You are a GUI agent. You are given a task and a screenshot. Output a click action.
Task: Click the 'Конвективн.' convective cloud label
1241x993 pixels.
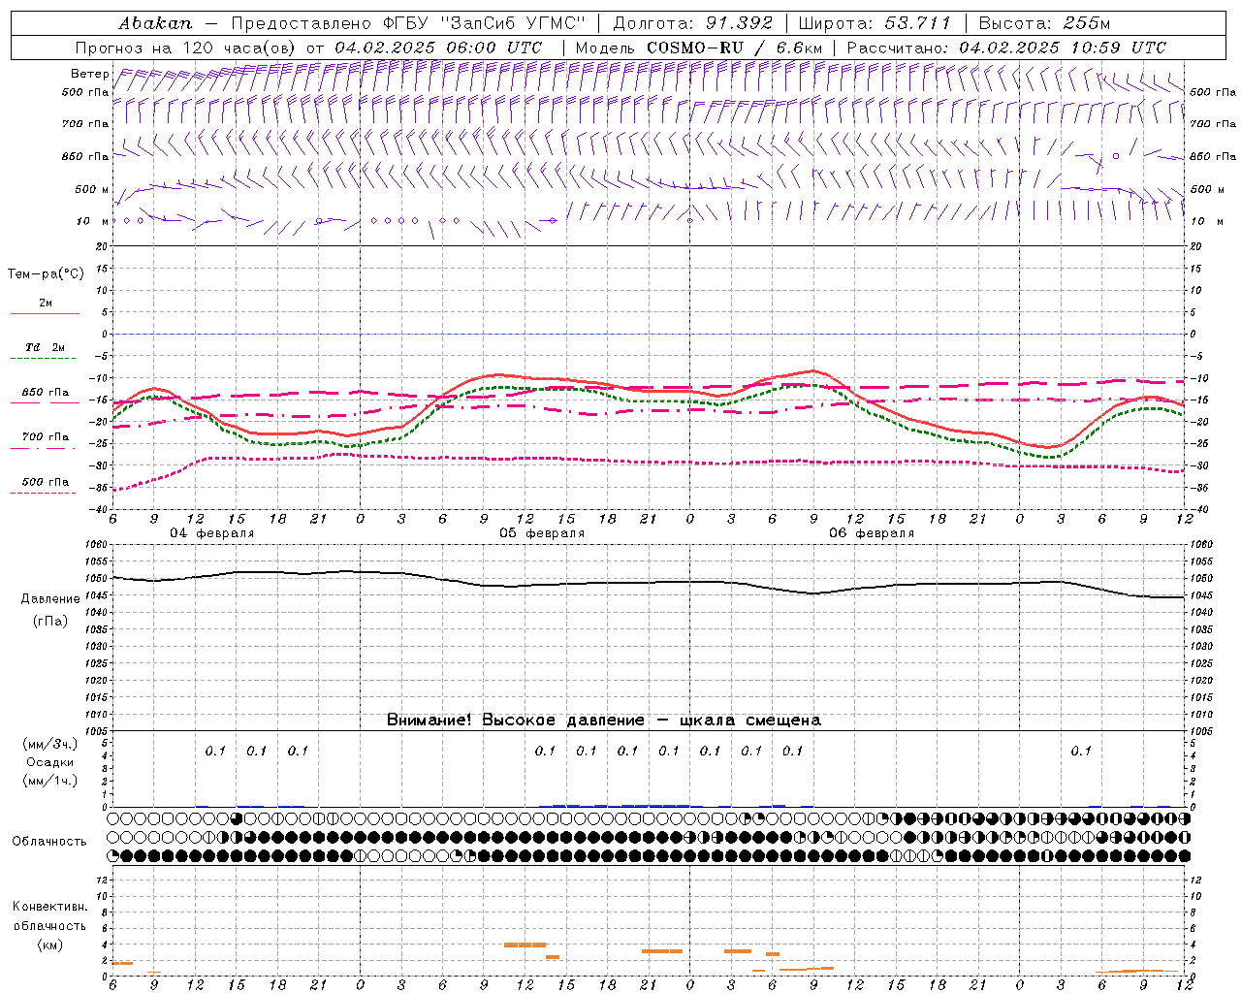click(x=49, y=907)
